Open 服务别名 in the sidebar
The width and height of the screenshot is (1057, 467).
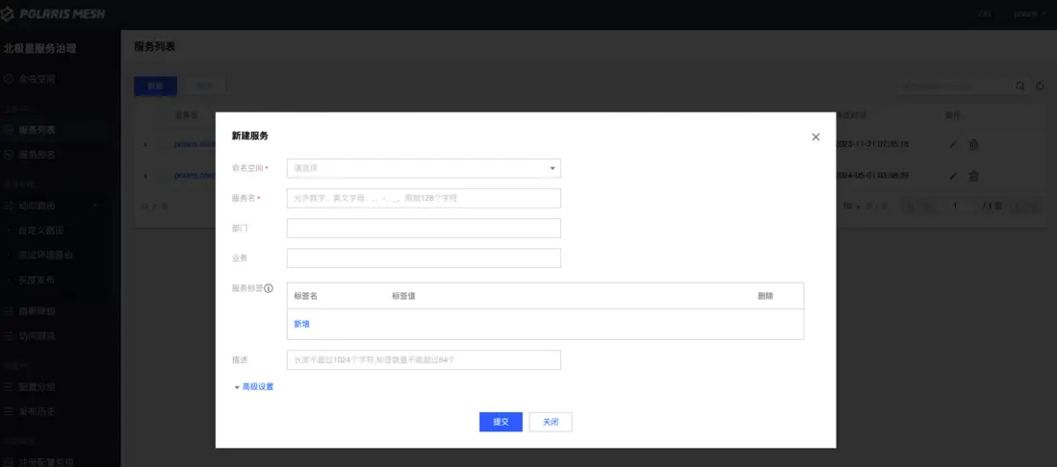tap(38, 155)
